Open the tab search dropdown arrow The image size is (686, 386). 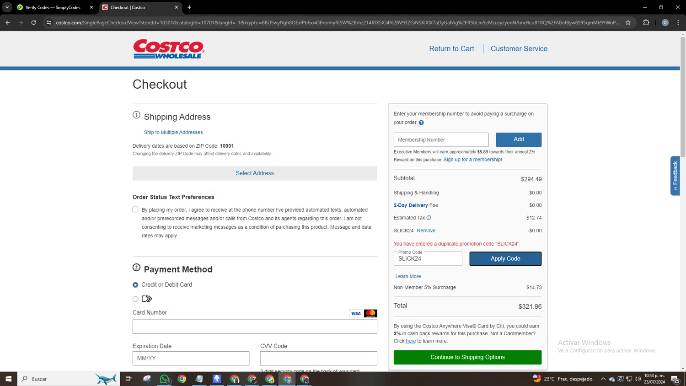(7, 7)
